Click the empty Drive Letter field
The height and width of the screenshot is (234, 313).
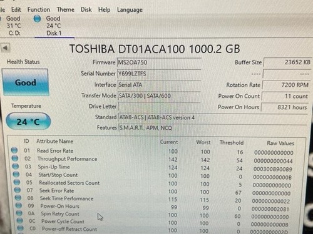[x=160, y=107]
